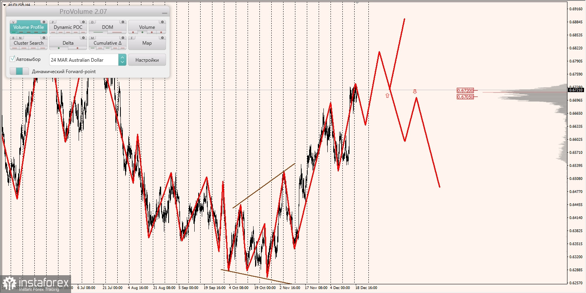Click the red down arrow on the chart
Viewport: 586px width, 293px height.
click(x=415, y=91)
